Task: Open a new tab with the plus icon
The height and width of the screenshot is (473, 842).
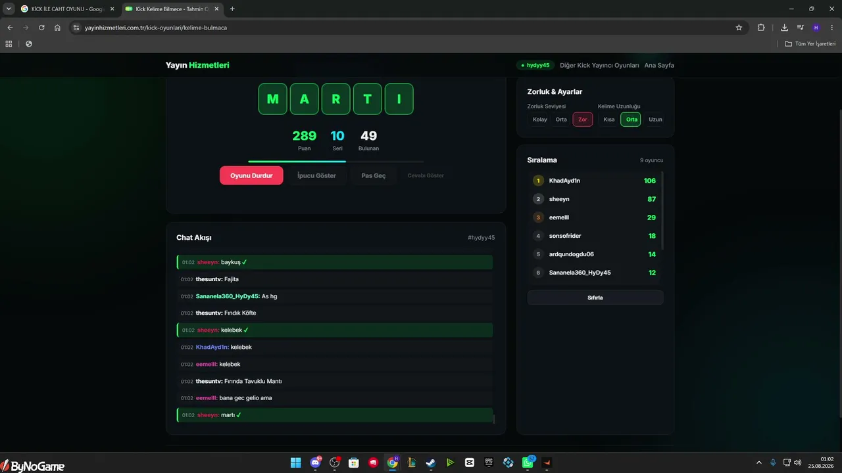Action: 232,9
